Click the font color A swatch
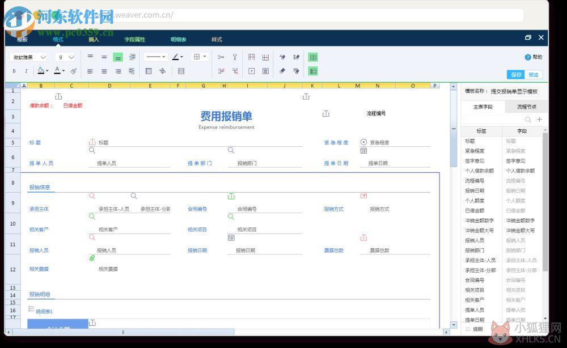The image size is (567, 348). (57, 71)
